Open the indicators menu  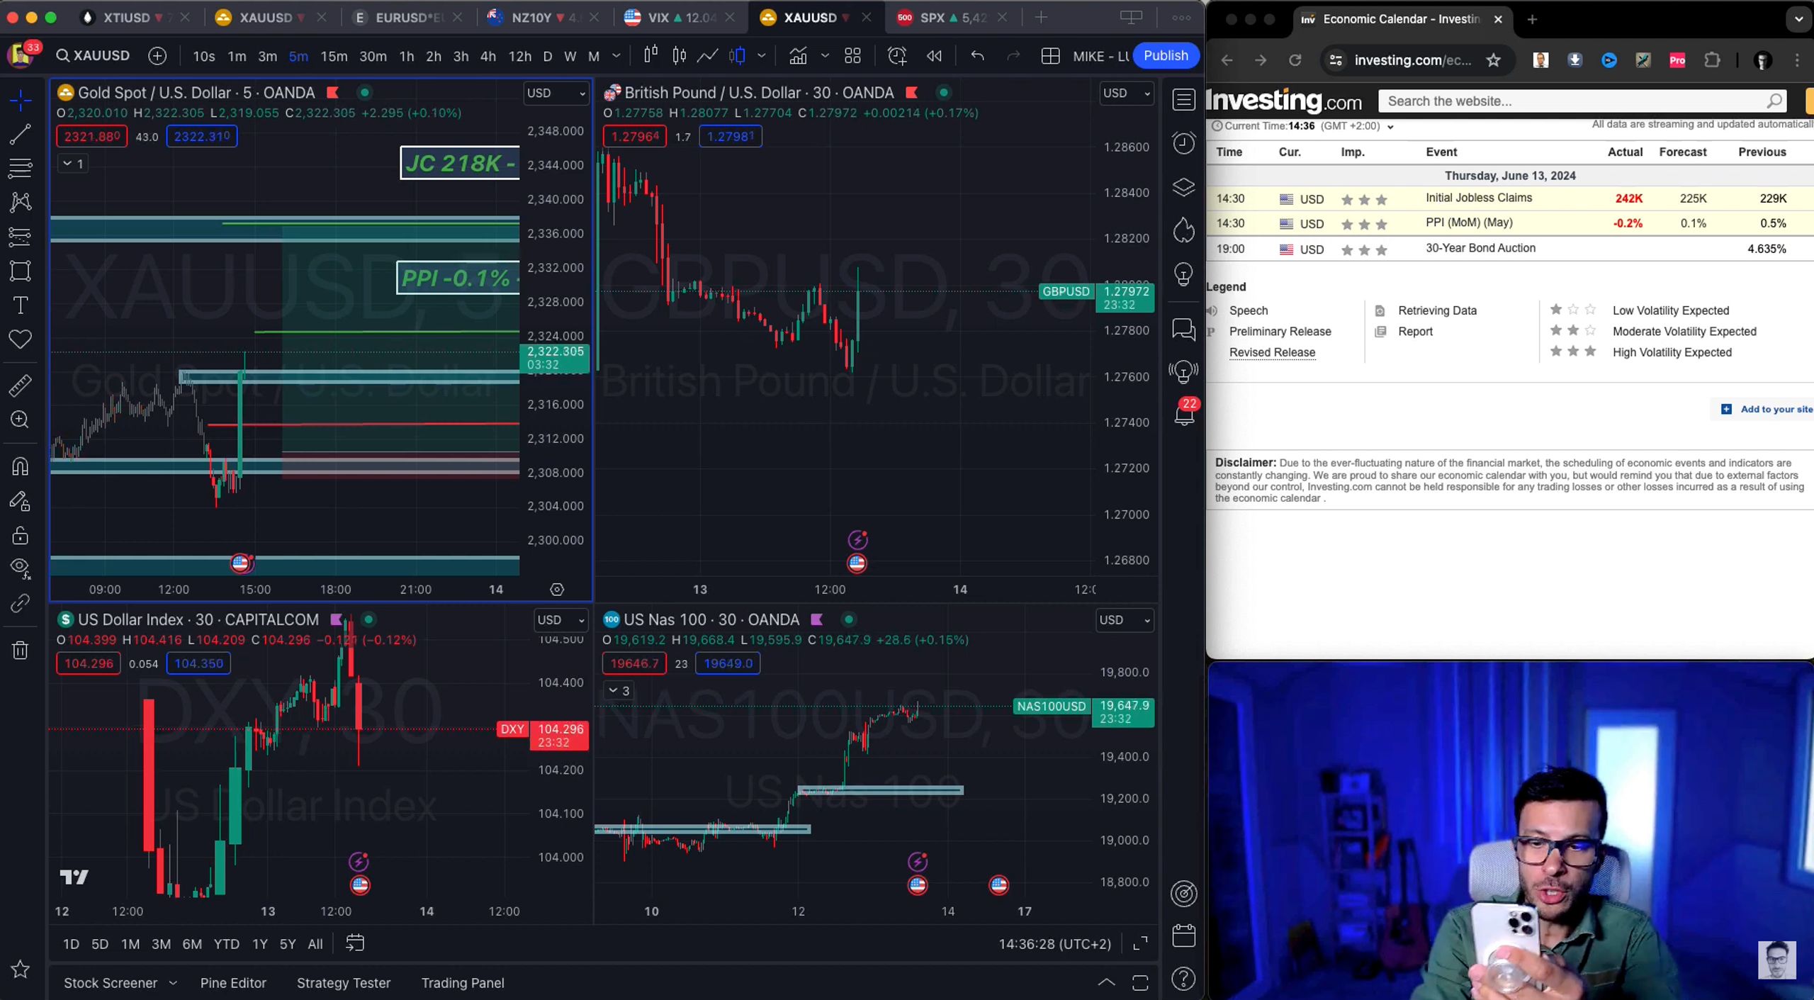click(799, 55)
